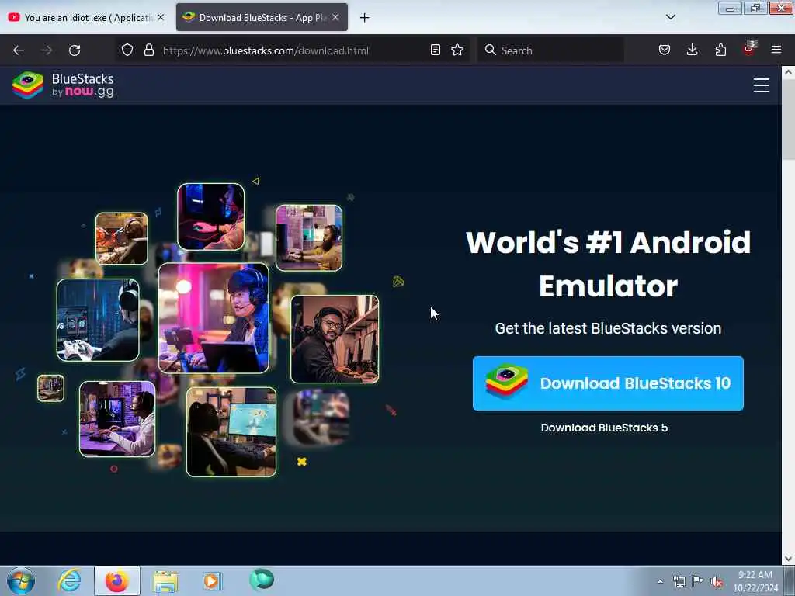Switch to the 'You are an idiot .exe' tab
Image resolution: width=795 pixels, height=596 pixels.
87,18
